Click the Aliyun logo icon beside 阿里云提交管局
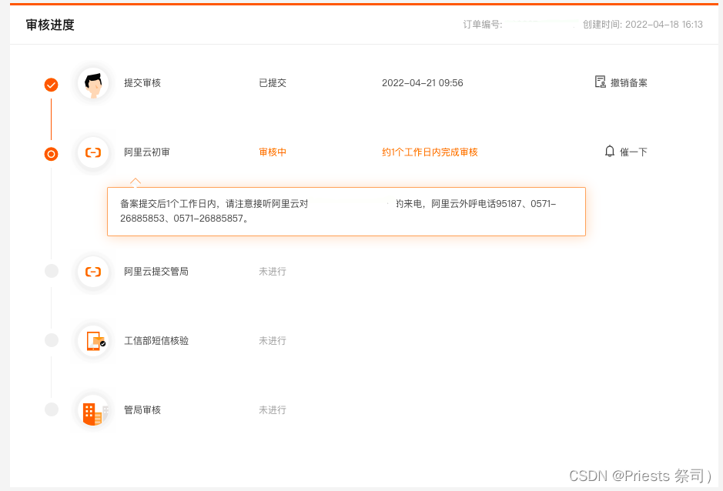 coord(93,272)
